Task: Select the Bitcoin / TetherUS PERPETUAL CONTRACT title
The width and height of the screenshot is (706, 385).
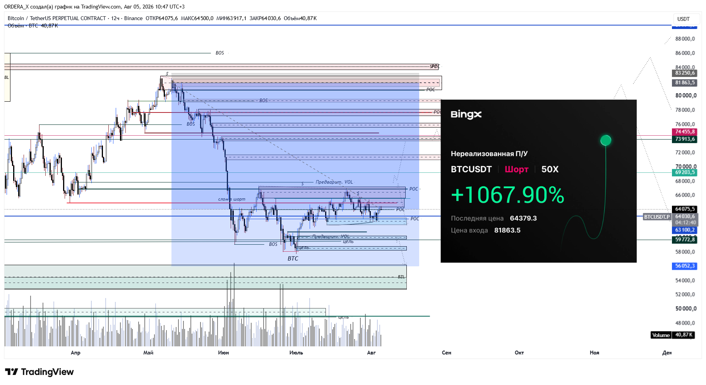Action: (x=57, y=18)
